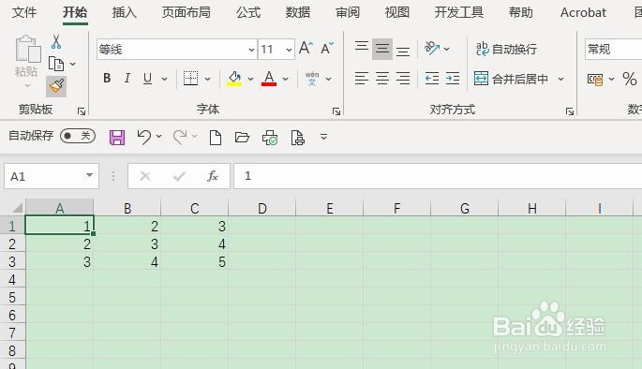Viewport: 642px width, 369px height.
Task: Expand font color palette dropdown
Action: click(x=286, y=79)
